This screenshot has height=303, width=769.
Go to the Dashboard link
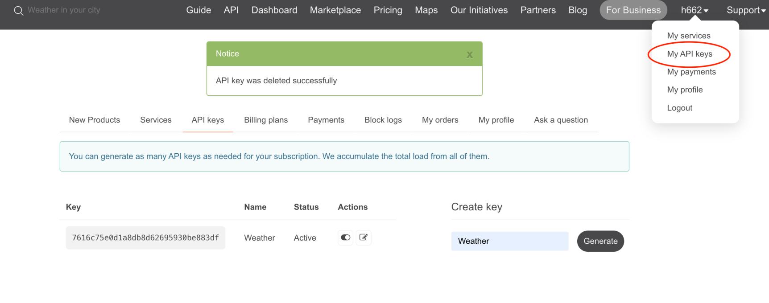pos(274,10)
